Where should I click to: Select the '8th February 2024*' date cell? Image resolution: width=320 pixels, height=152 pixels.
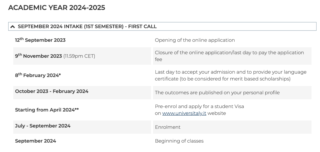pyautogui.click(x=82, y=75)
